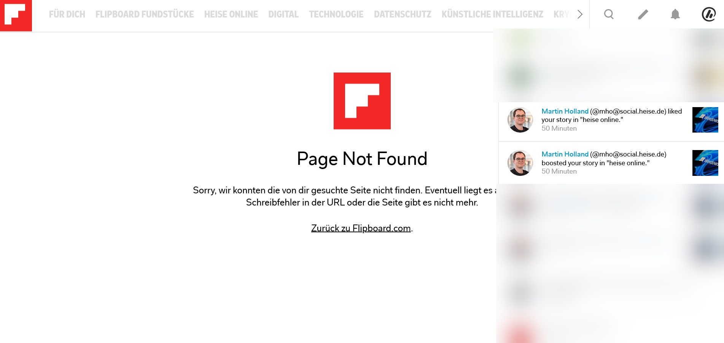724x343 pixels.
Task: Select the DATENSCHUTZ tab
Action: (x=403, y=14)
